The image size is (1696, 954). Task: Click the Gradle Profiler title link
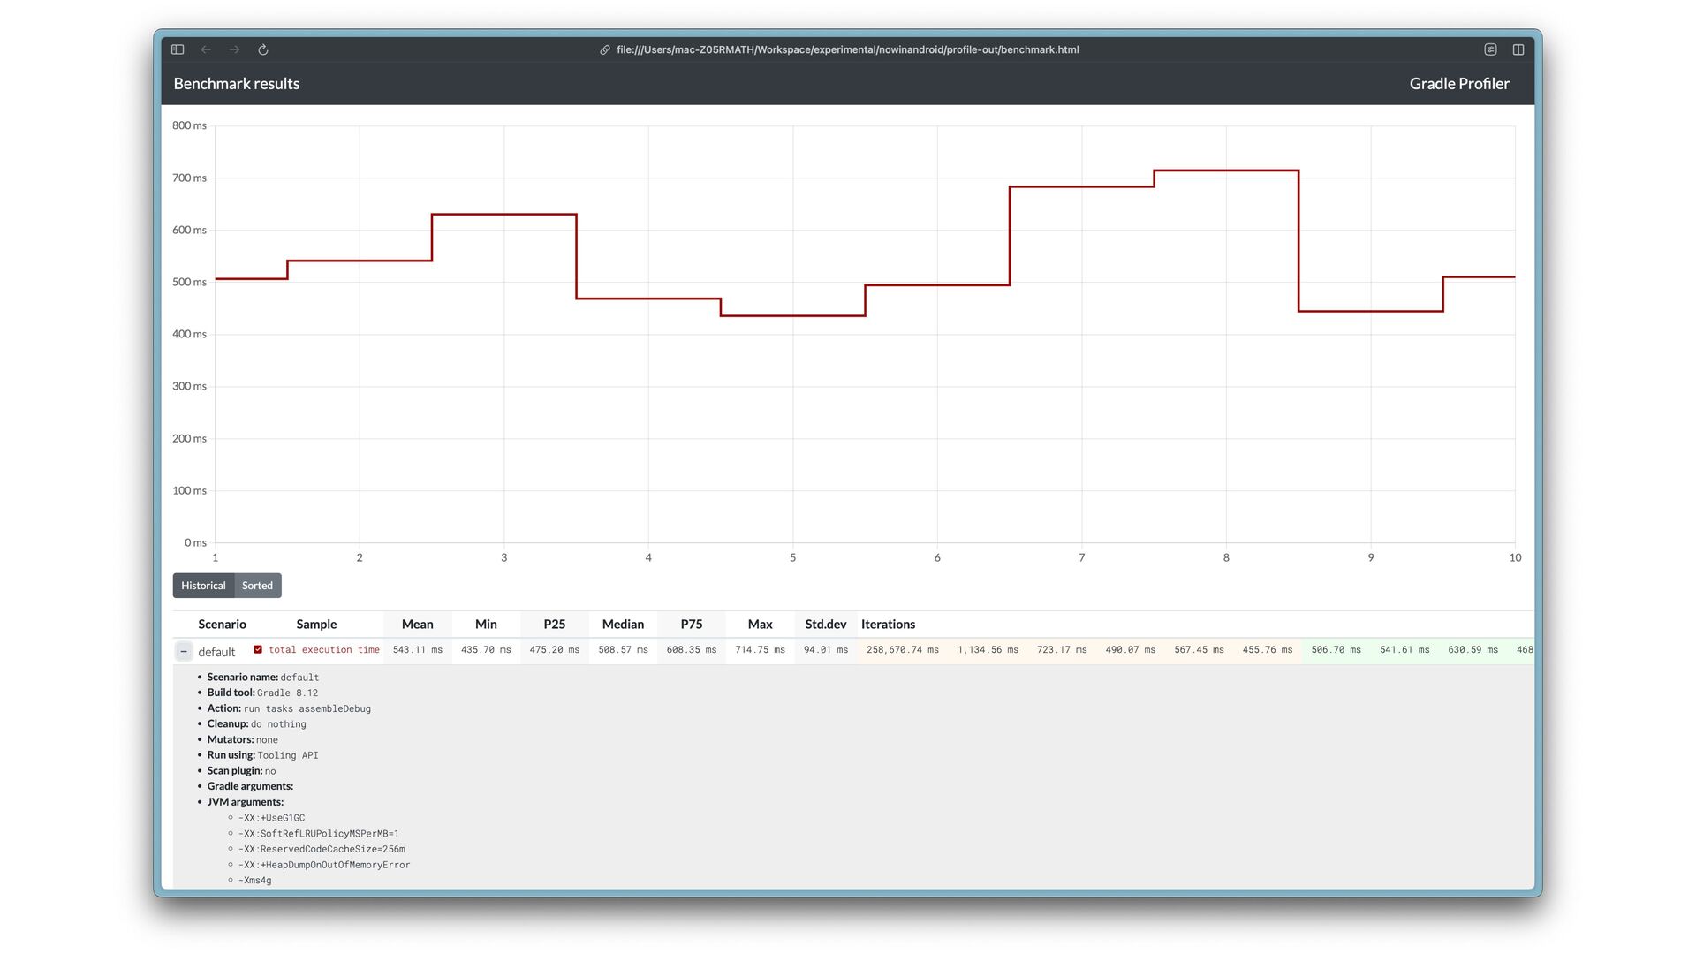[1458, 84]
